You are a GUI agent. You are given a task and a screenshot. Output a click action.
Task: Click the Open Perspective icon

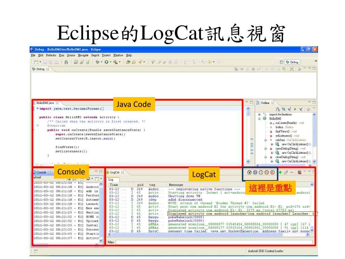281,62
